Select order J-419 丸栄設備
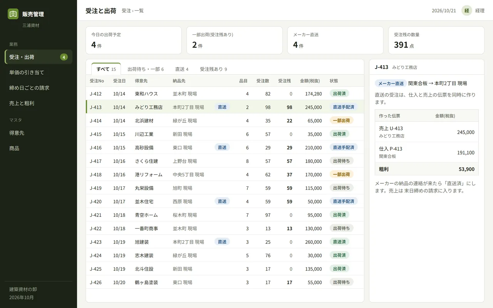493x308 pixels. point(225,188)
